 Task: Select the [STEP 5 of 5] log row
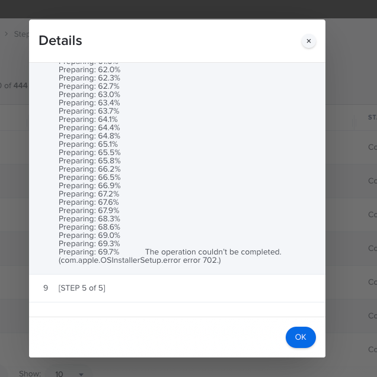click(177, 288)
